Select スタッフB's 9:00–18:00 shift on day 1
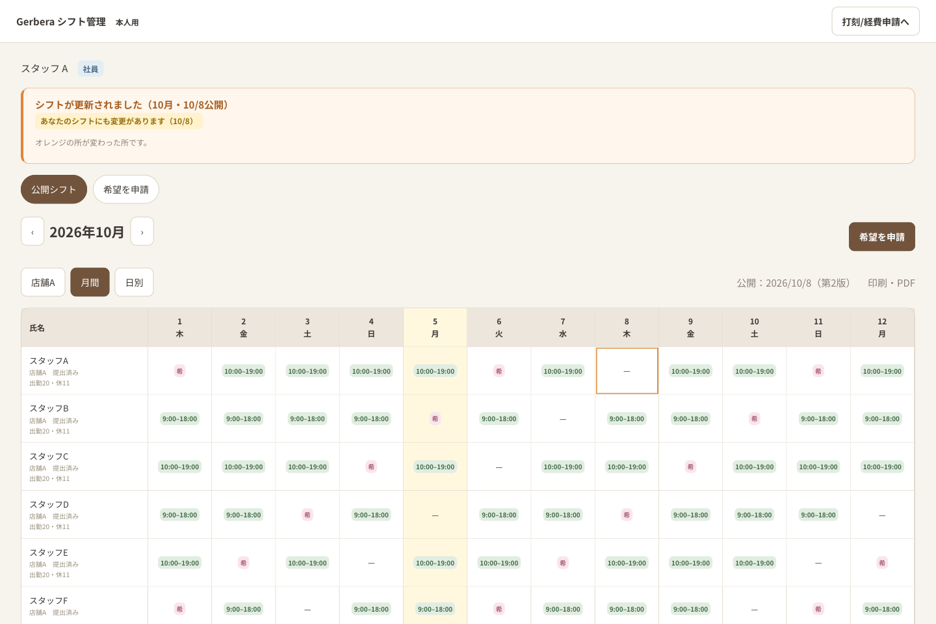Viewport: 936px width, 624px height. click(179, 419)
